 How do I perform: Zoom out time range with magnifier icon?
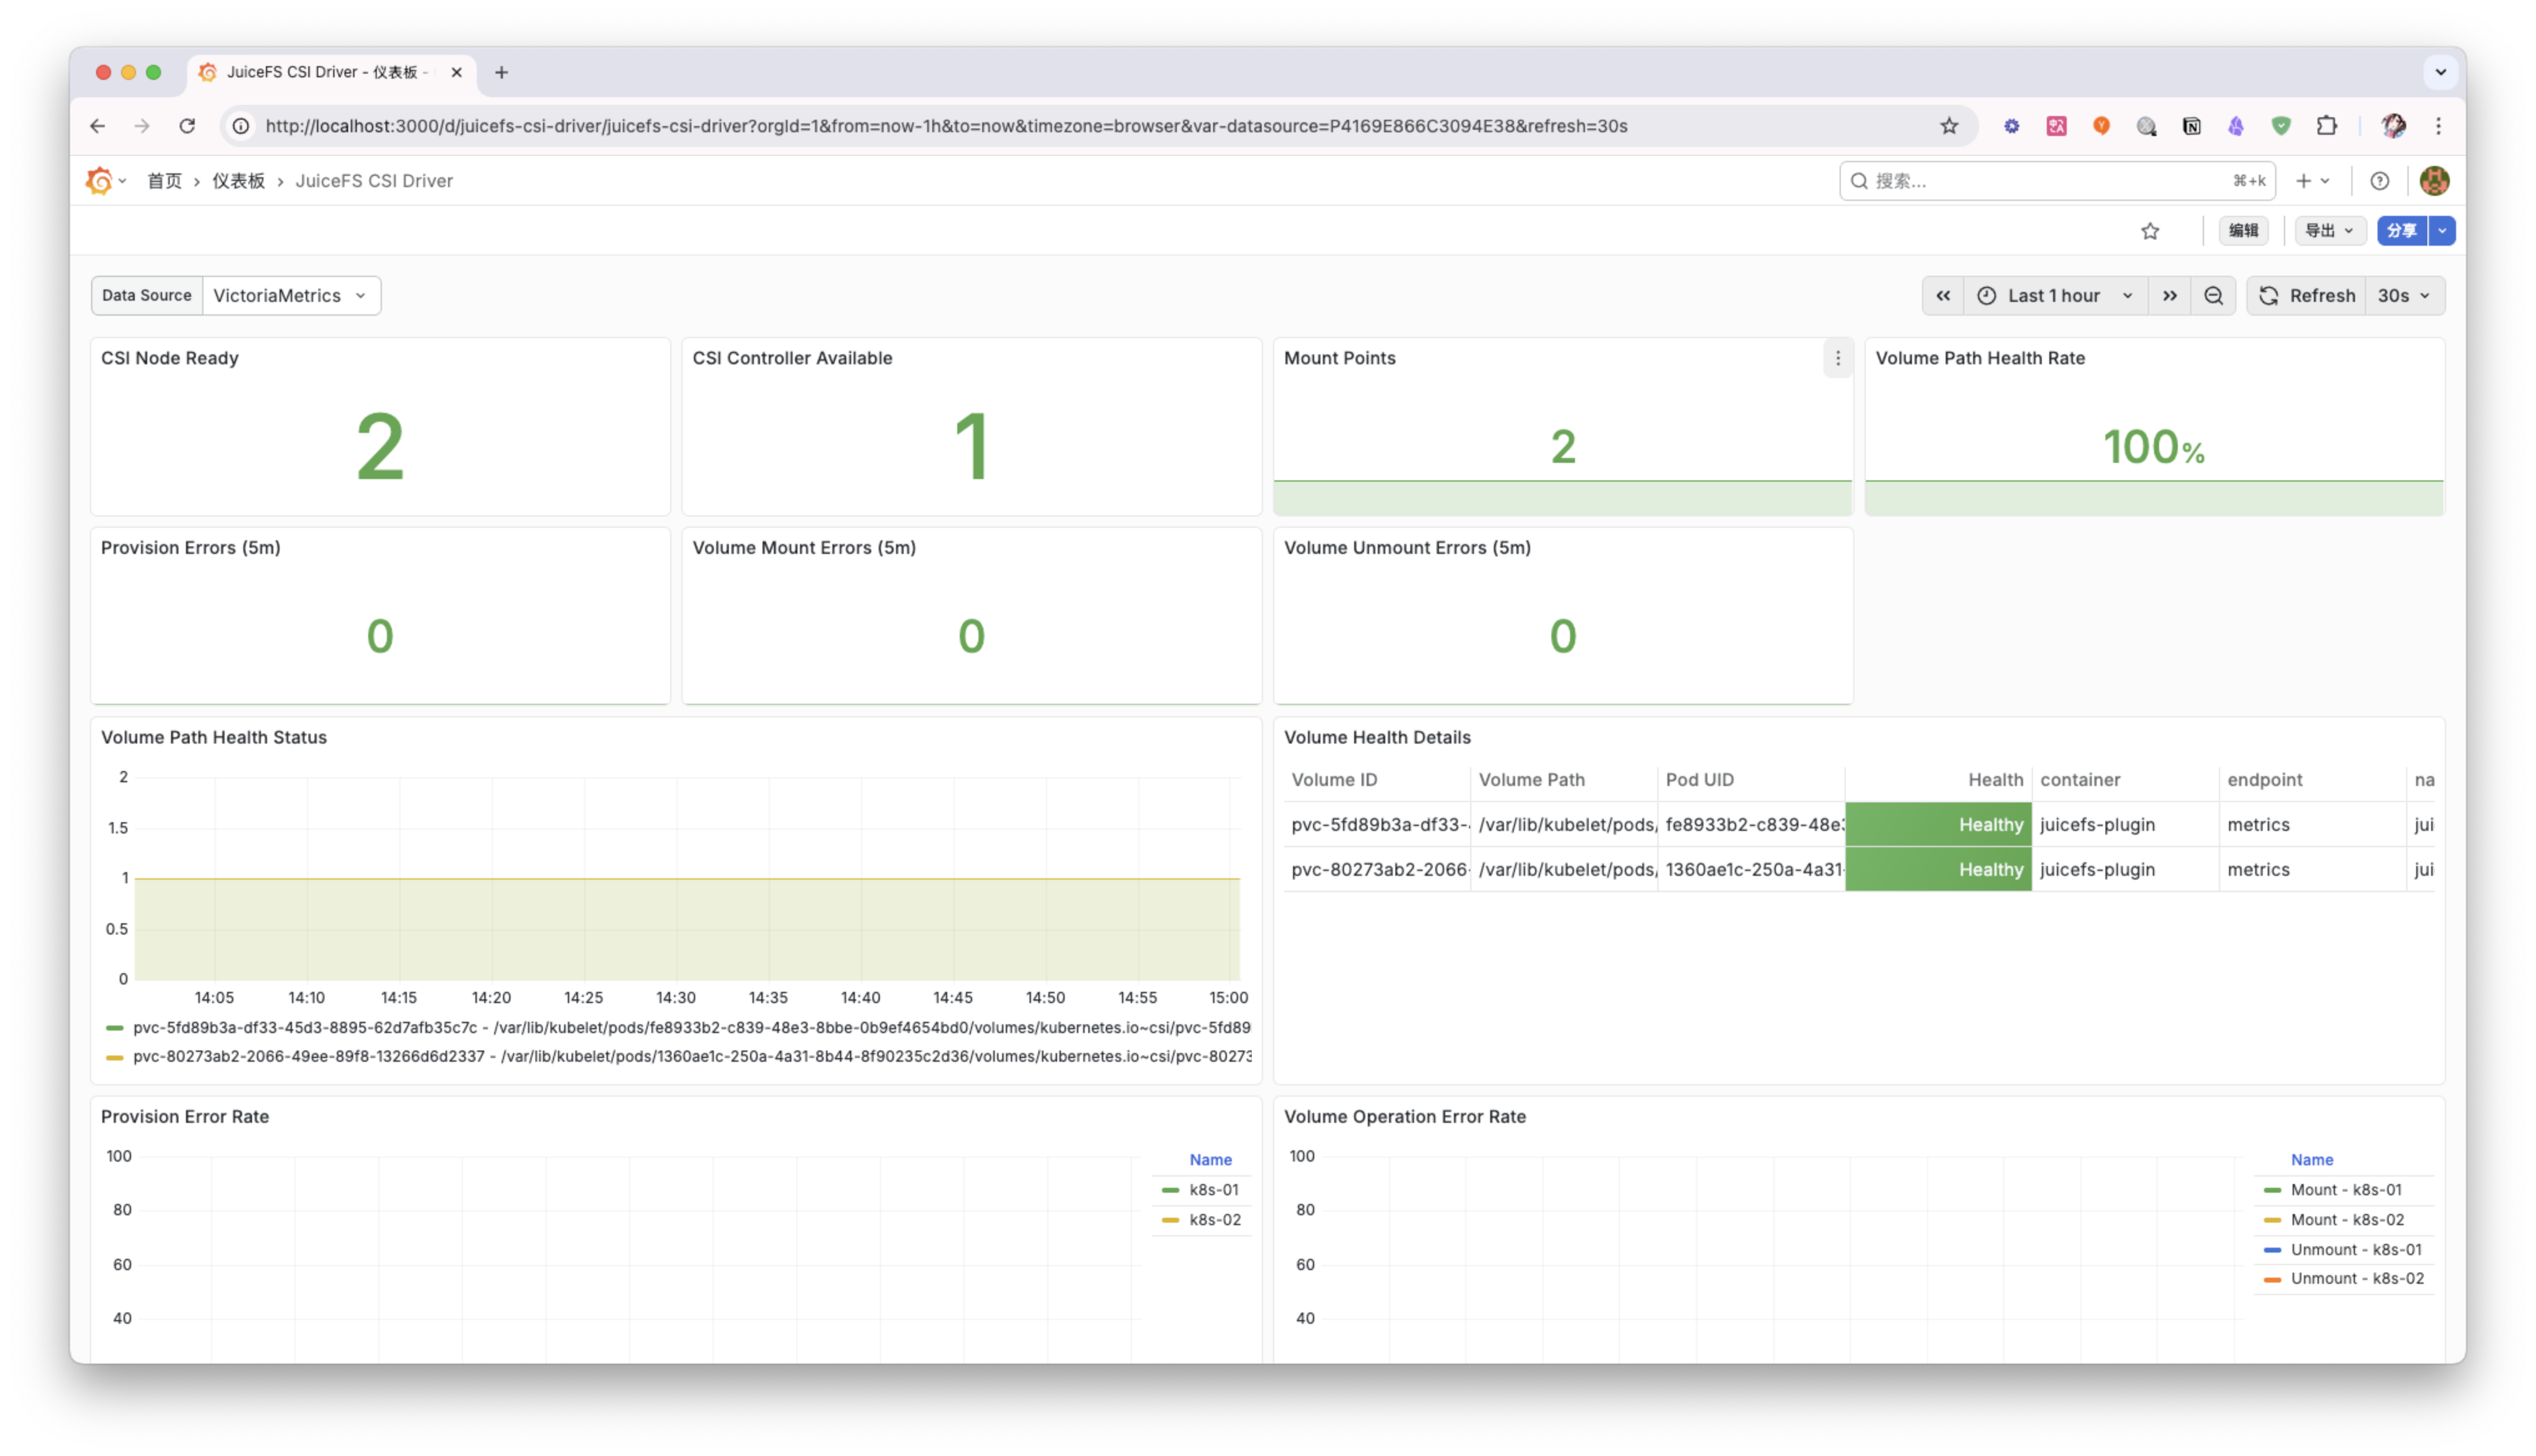[2213, 295]
